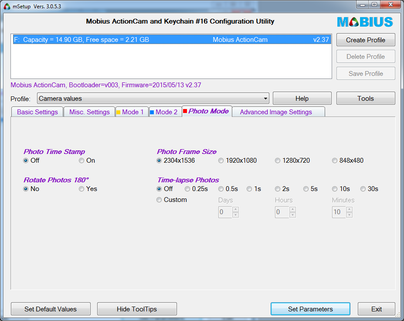Viewport: 404px width, 321px height.
Task: Minimize the mSetup window
Action: point(362,5)
